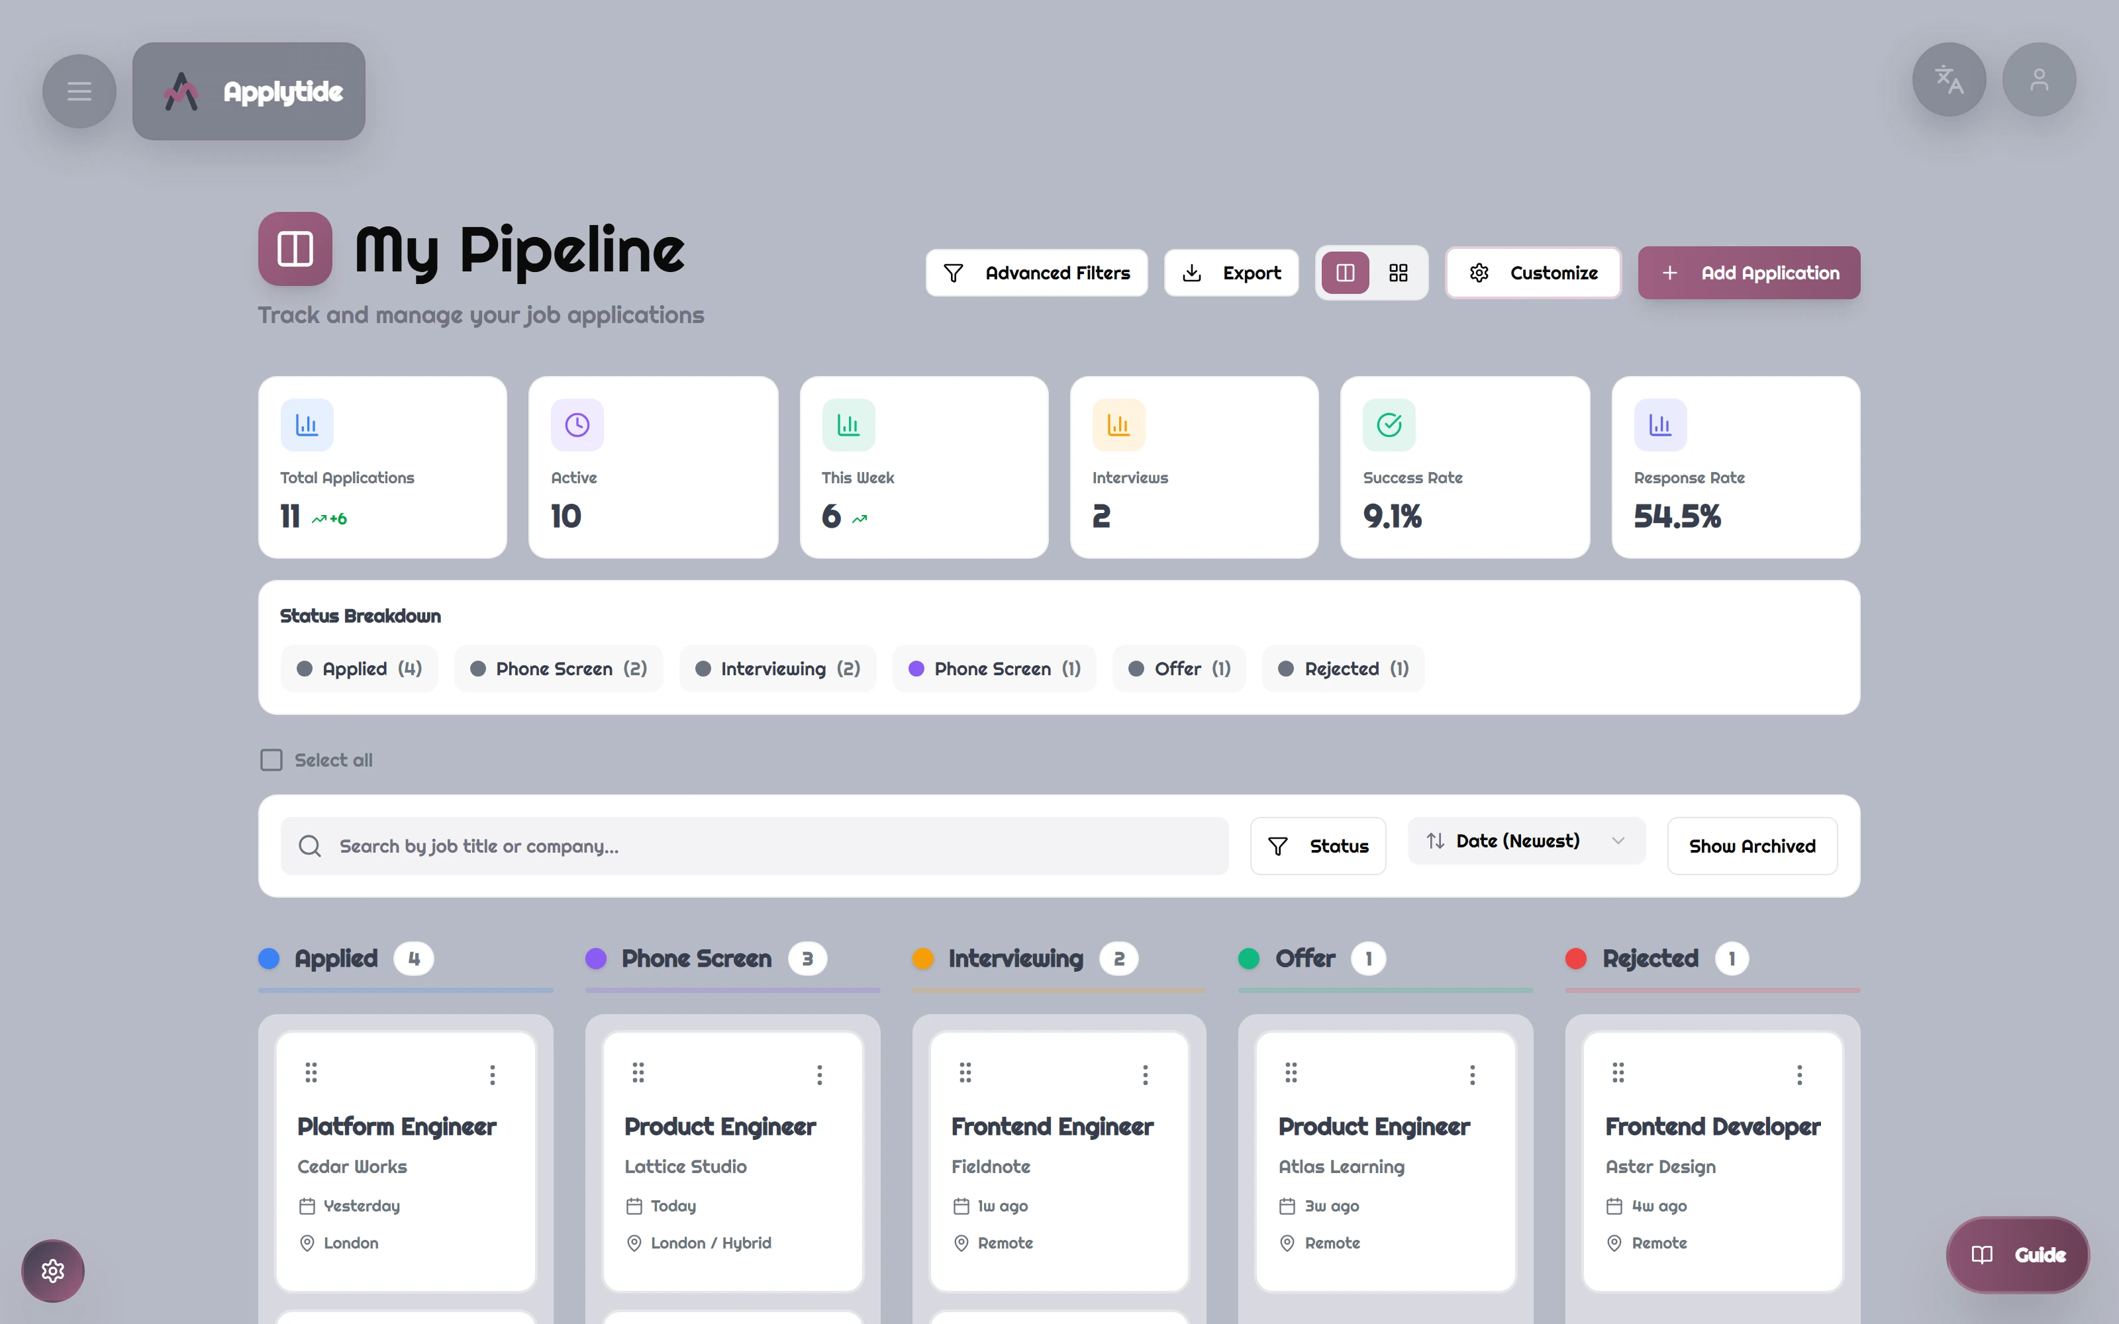Viewport: 2119px width, 1324px height.
Task: Open the Customize settings
Action: [x=1533, y=273]
